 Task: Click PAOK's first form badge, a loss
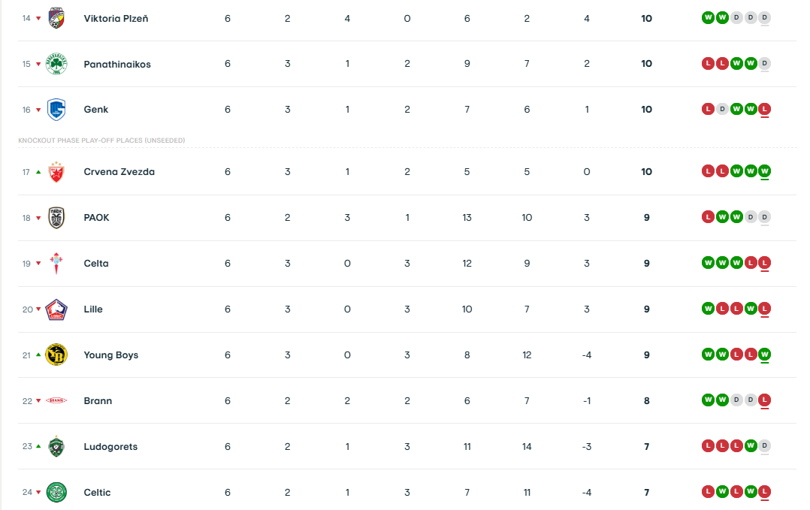coord(707,218)
